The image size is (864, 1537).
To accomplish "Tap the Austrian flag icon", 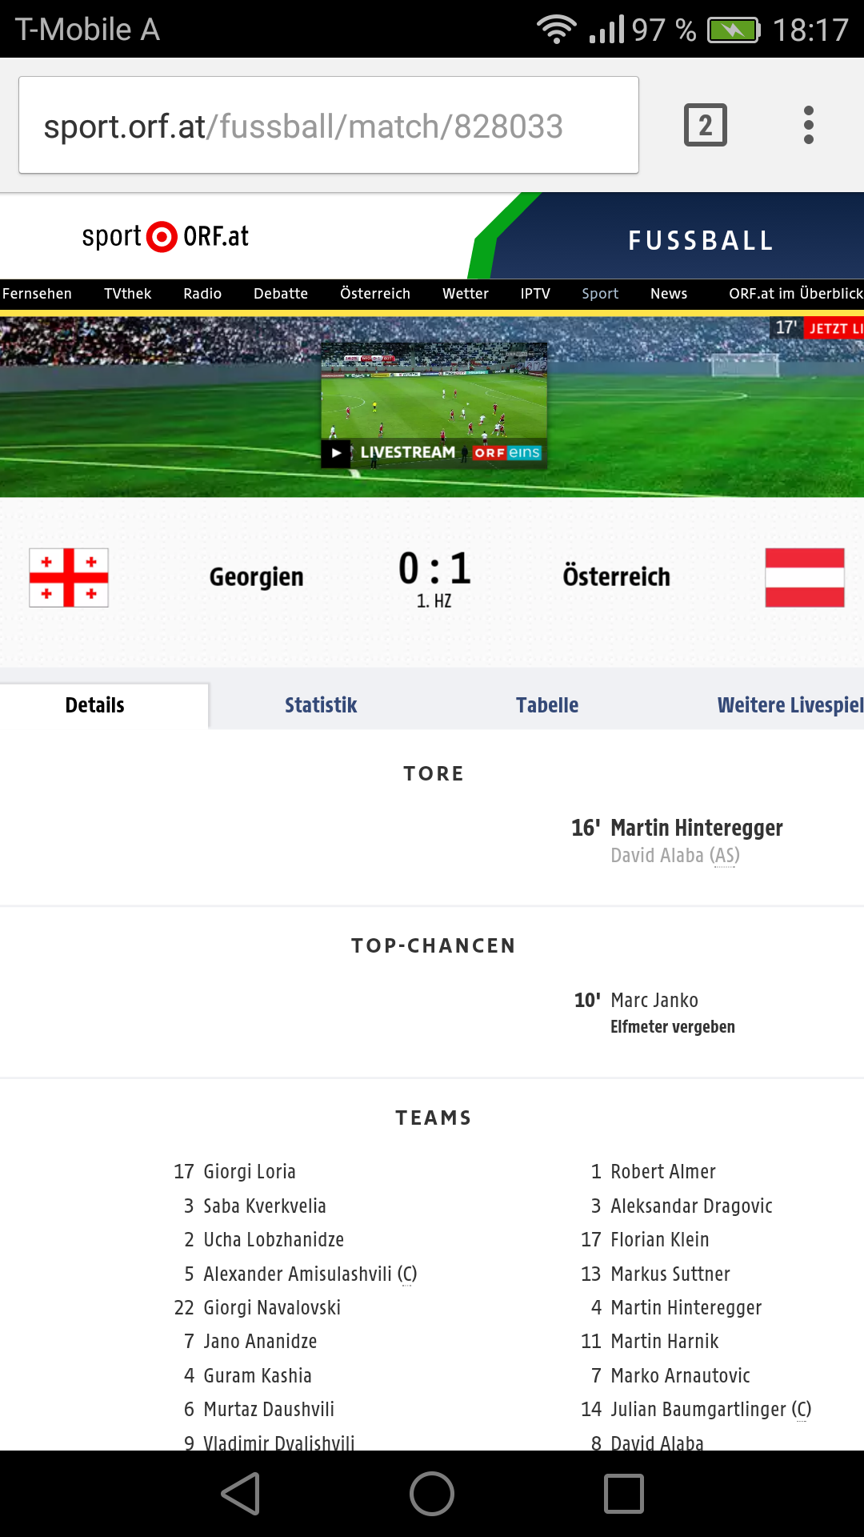I will point(804,577).
